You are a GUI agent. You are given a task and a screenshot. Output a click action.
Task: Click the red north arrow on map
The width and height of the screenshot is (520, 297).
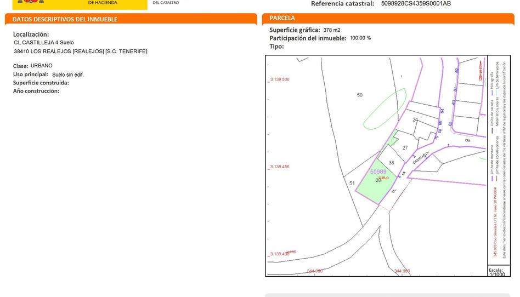[x=481, y=70]
